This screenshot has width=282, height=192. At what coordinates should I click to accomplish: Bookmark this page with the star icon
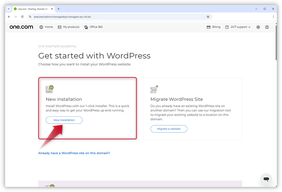[208, 17]
